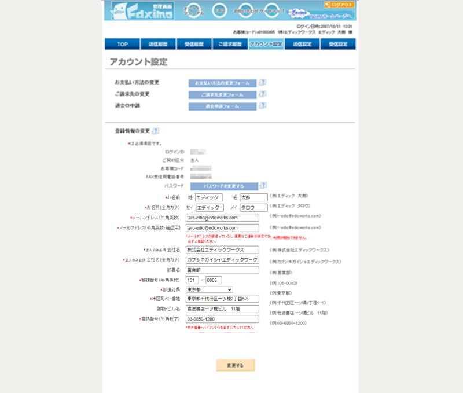This screenshot has width=463, height=393.
Task: Click the postal code field containing 101
Action: coord(192,280)
